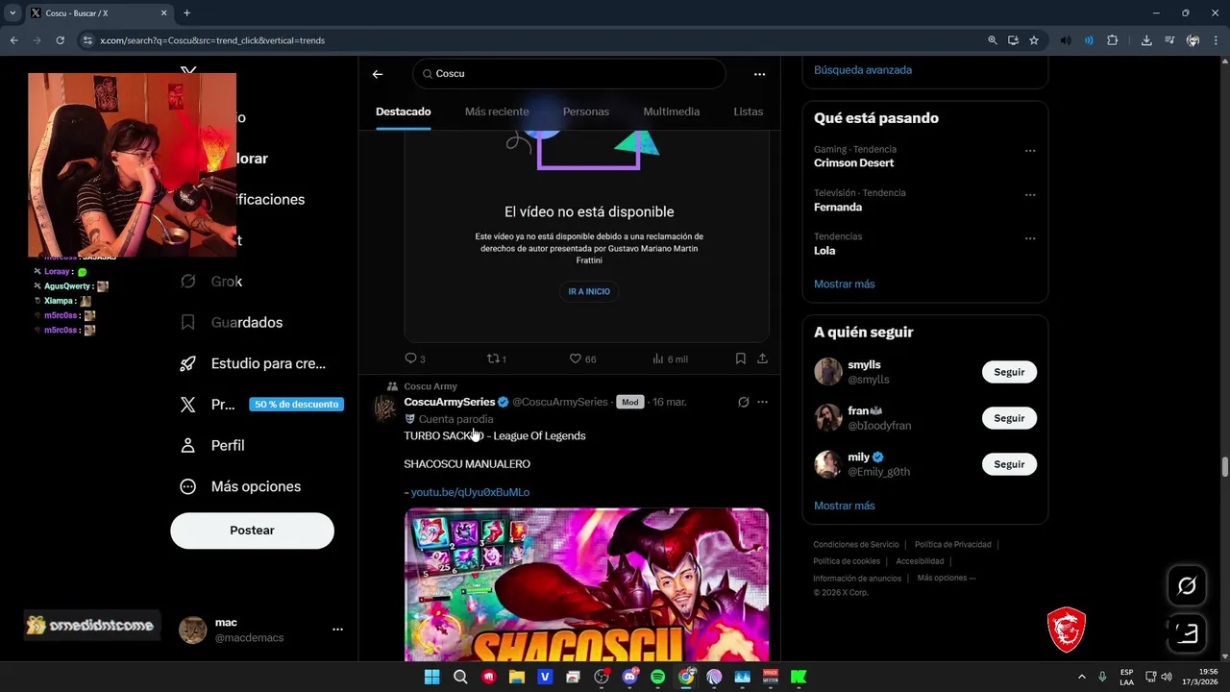The width and height of the screenshot is (1230, 692).
Task: Open Guardados bookmarks in the sidebar
Action: tap(232, 322)
